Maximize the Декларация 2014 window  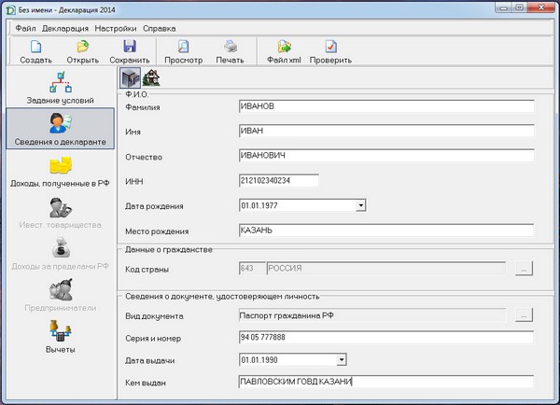pyautogui.click(x=520, y=7)
